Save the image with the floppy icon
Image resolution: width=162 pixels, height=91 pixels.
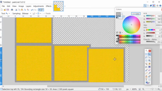click(8, 10)
